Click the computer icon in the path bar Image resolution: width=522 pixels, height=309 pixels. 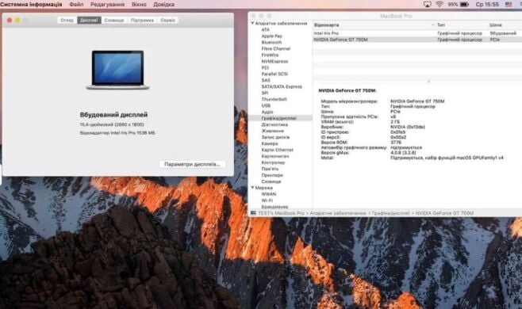click(x=253, y=213)
